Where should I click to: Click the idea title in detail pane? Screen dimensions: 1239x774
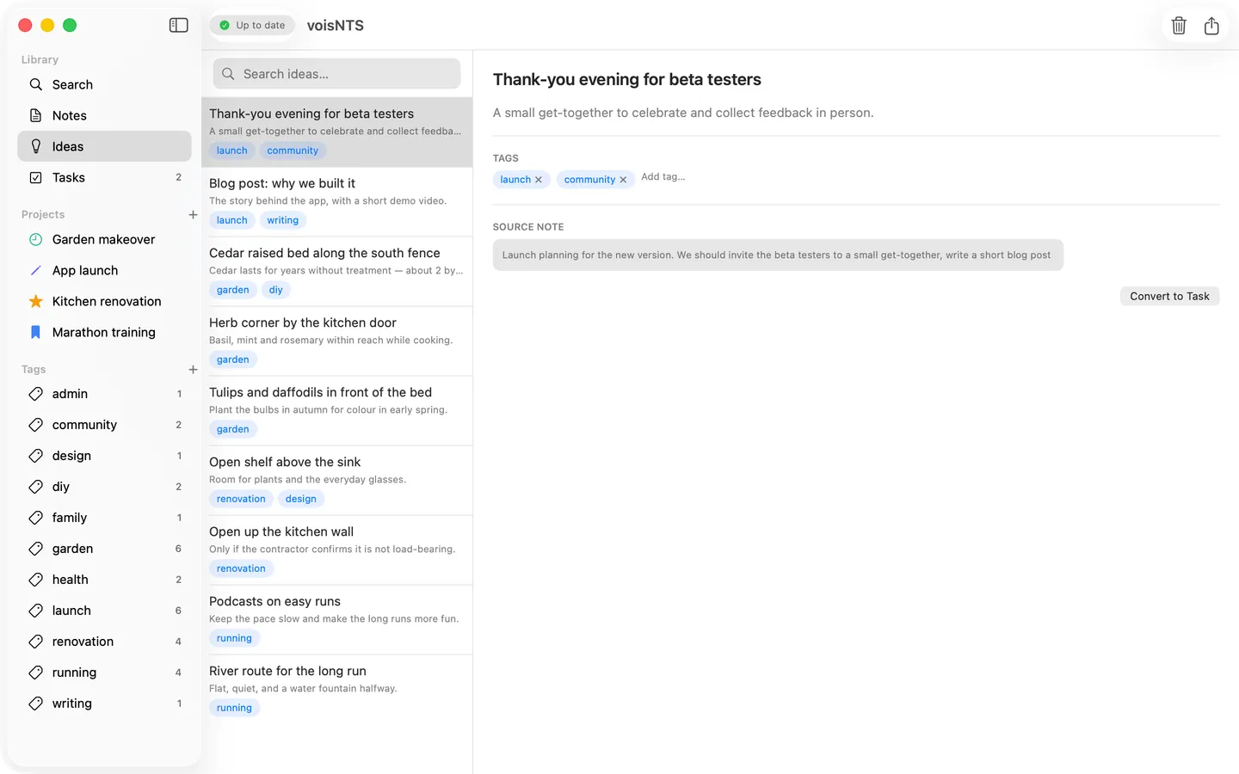point(627,80)
